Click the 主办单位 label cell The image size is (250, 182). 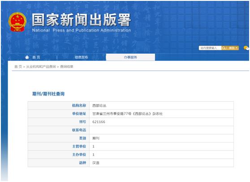59,155
